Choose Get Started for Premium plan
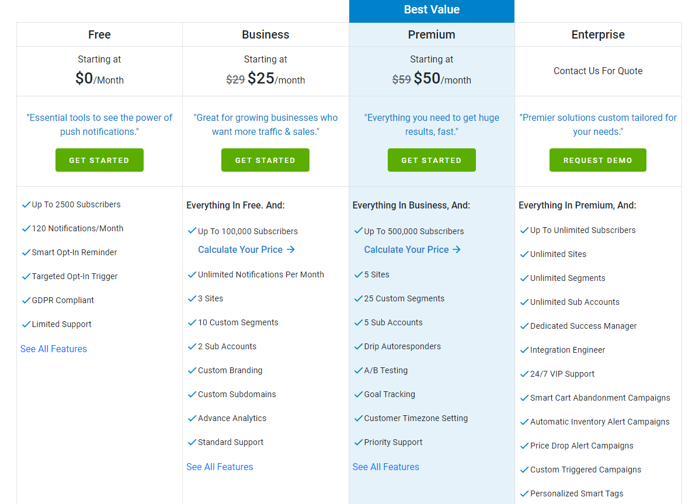This screenshot has width=692, height=504. [x=432, y=160]
